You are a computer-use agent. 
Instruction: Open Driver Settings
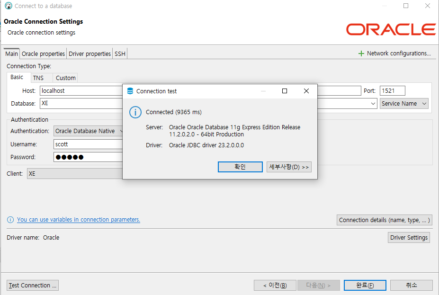[409, 237]
